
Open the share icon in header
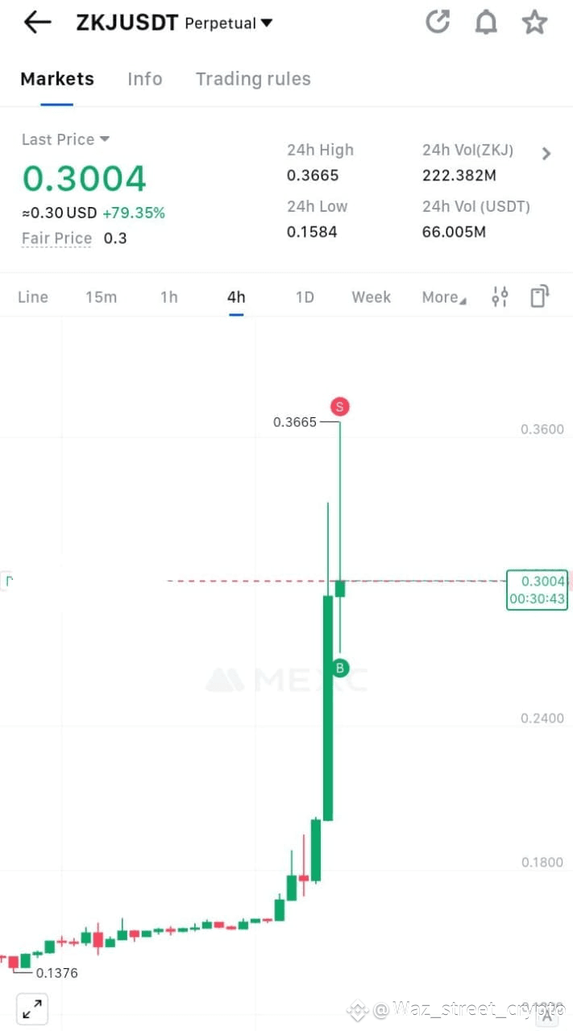(438, 23)
